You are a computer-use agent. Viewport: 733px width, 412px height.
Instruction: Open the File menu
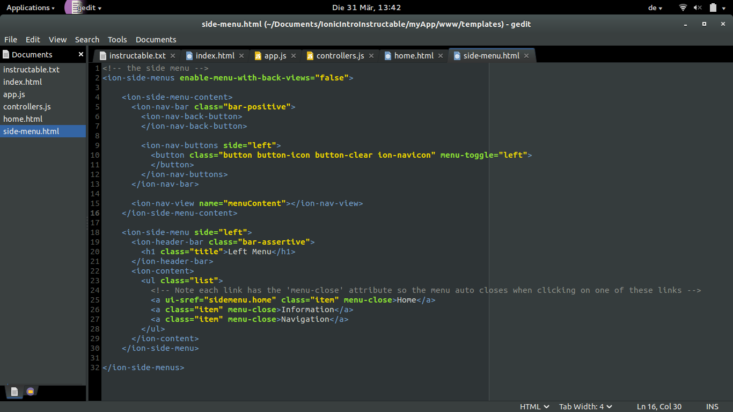[11, 40]
